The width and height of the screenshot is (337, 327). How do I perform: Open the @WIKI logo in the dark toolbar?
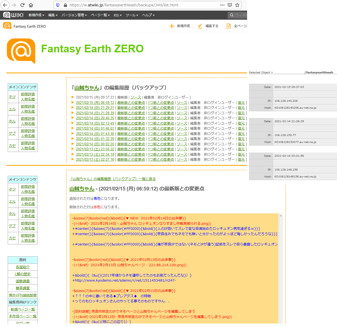pyautogui.click(x=13, y=15)
